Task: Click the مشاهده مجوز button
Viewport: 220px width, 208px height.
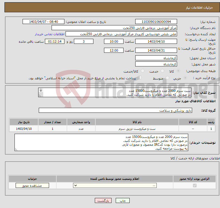Action: click(32, 186)
